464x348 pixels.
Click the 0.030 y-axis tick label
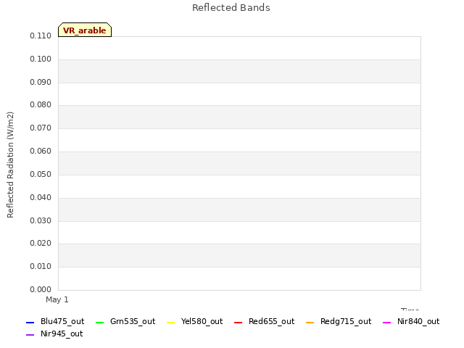pos(41,220)
